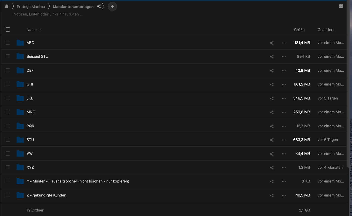Check the box for XYZ folder
Image resolution: width=352 pixels, height=216 pixels.
point(8,167)
